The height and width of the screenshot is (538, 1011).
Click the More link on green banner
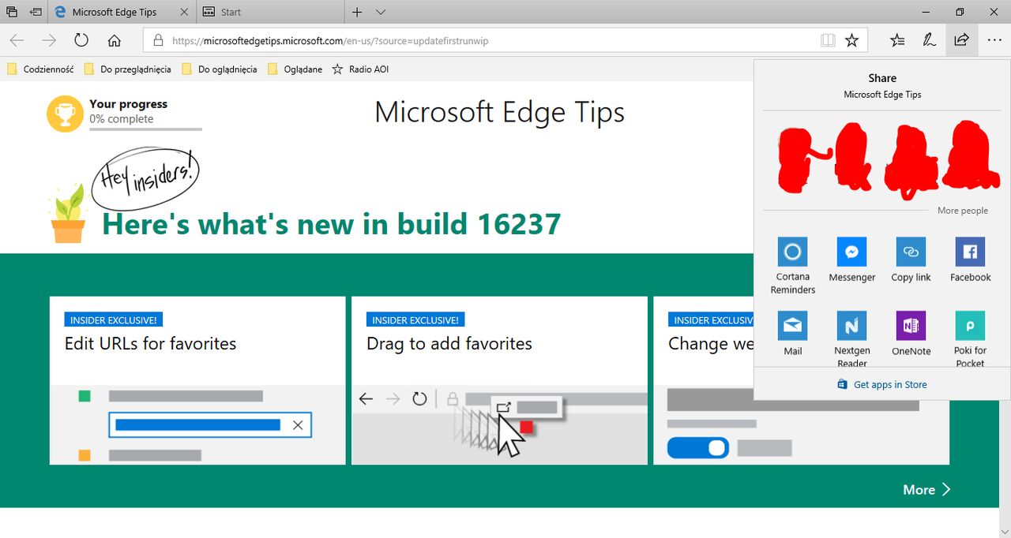click(927, 490)
